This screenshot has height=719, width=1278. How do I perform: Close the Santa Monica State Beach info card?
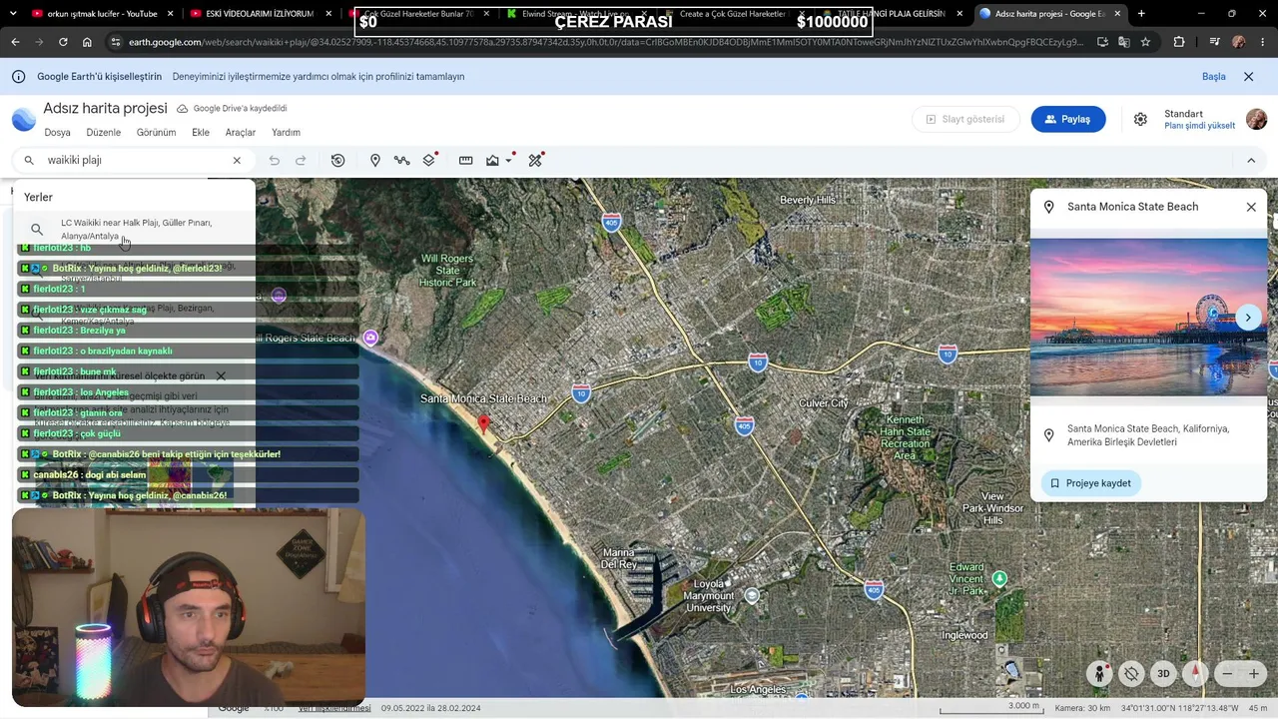pos(1251,207)
